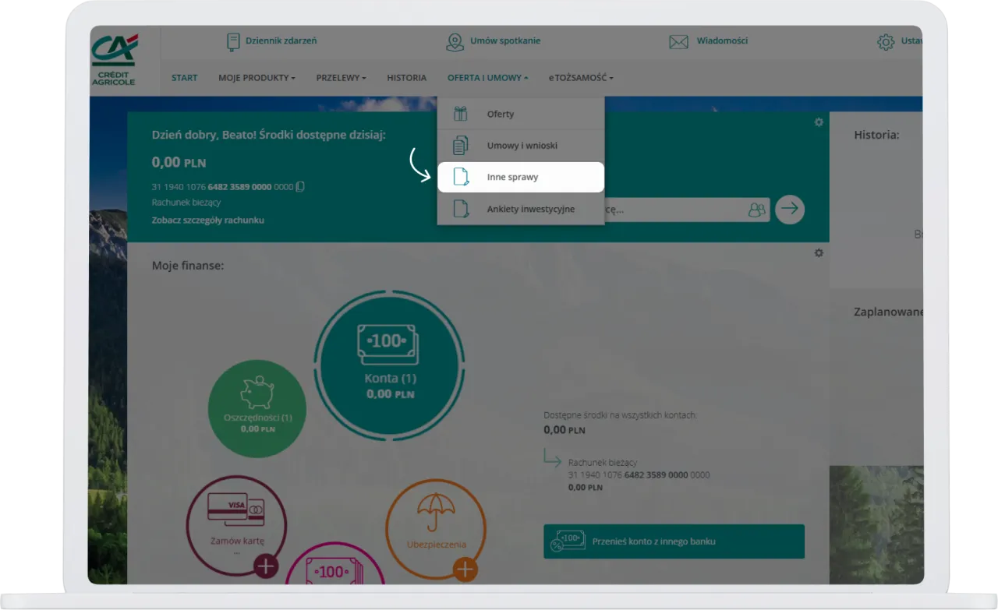Open recipients contacts icon in search field
Image resolution: width=998 pixels, height=610 pixels.
pyautogui.click(x=756, y=210)
